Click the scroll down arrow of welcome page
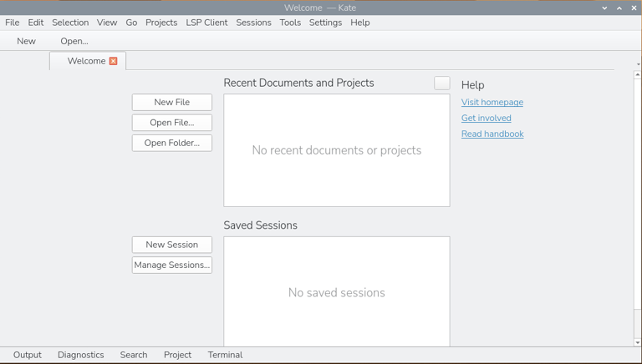Viewport: 642px width, 364px height. [x=638, y=342]
